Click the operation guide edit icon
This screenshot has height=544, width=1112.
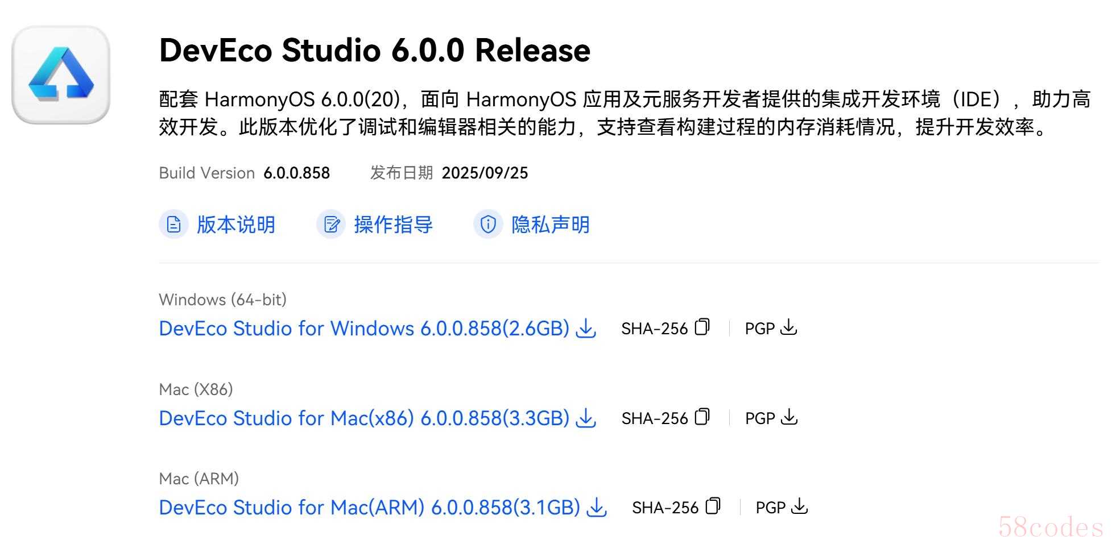(x=331, y=225)
